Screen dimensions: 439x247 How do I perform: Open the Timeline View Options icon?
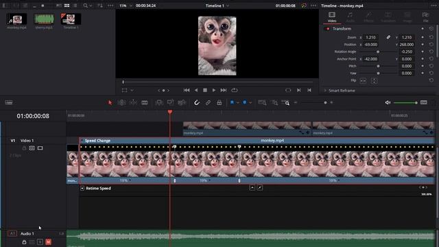(9, 102)
